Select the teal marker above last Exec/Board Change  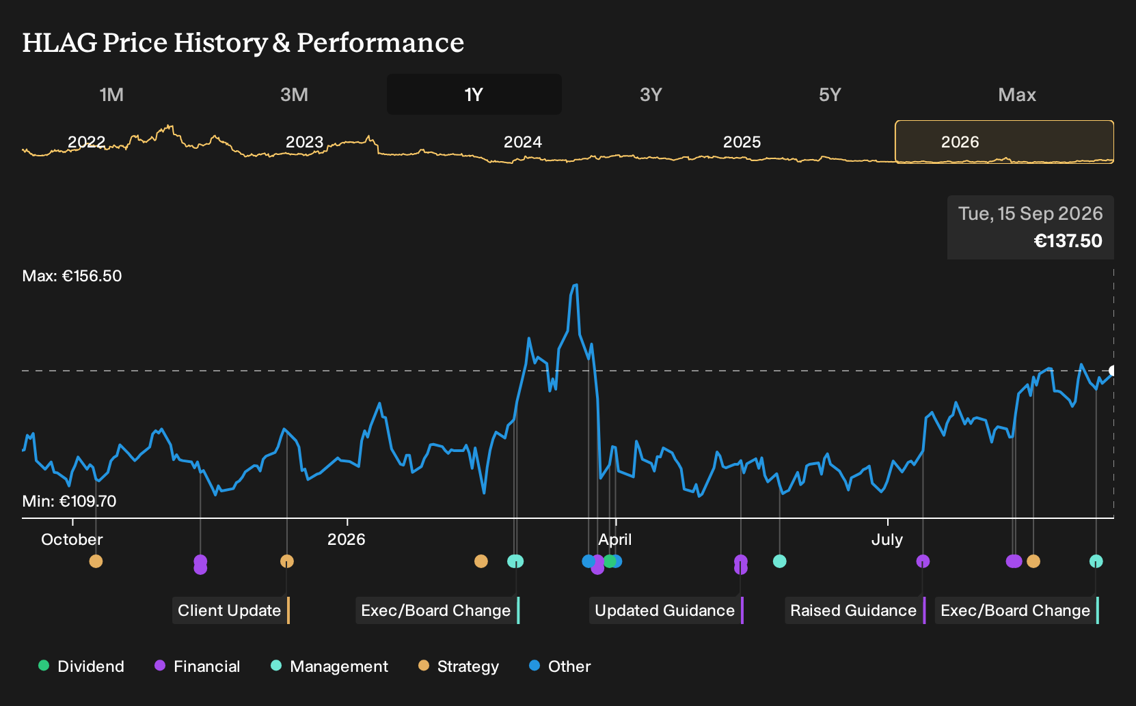point(1096,561)
